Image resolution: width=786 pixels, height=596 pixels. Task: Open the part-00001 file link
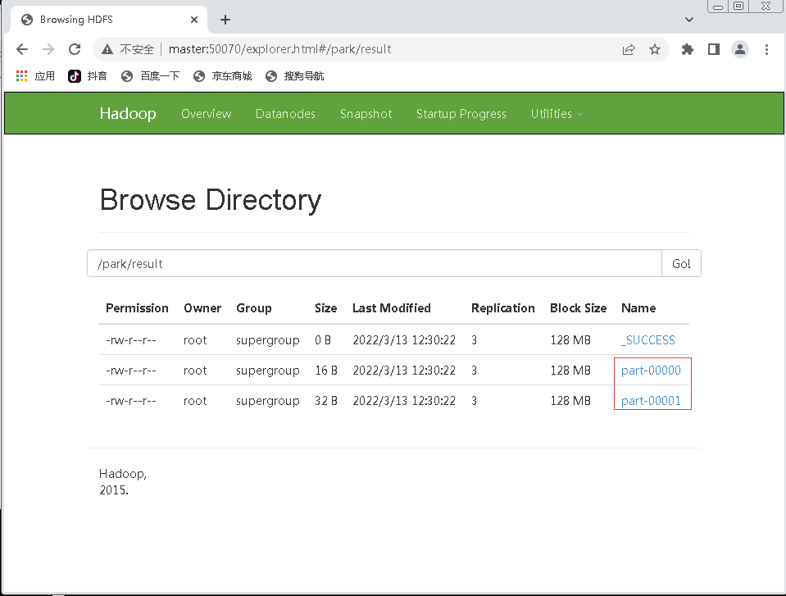pos(651,401)
